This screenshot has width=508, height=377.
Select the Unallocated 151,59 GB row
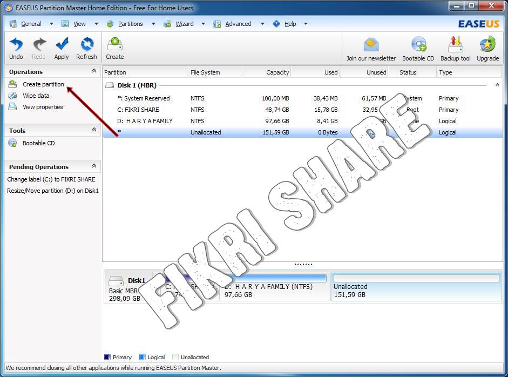[302, 132]
